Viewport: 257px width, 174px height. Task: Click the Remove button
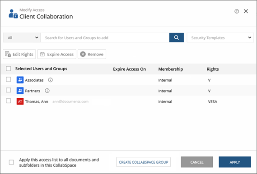pyautogui.click(x=92, y=54)
